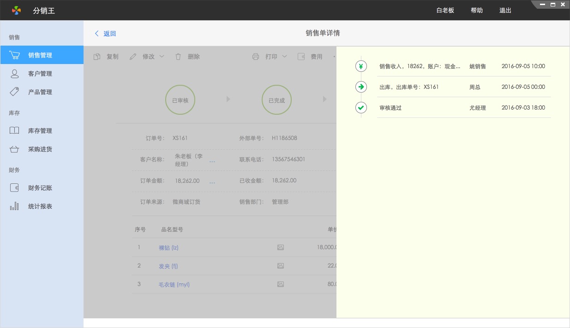The width and height of the screenshot is (570, 328).
Task: Click the checkmark approval timeline icon
Action: 361,108
